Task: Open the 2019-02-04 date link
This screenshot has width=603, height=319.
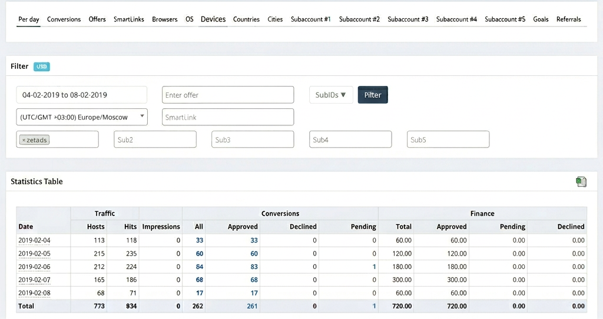Action: pos(34,240)
